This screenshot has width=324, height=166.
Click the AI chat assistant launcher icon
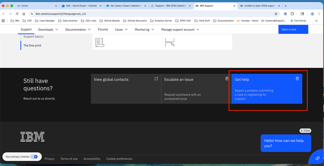coord(318,158)
